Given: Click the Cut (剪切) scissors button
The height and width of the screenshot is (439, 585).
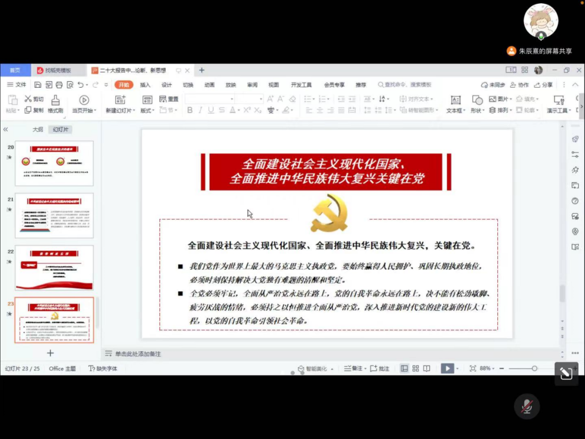Looking at the screenshot, I should coord(34,99).
